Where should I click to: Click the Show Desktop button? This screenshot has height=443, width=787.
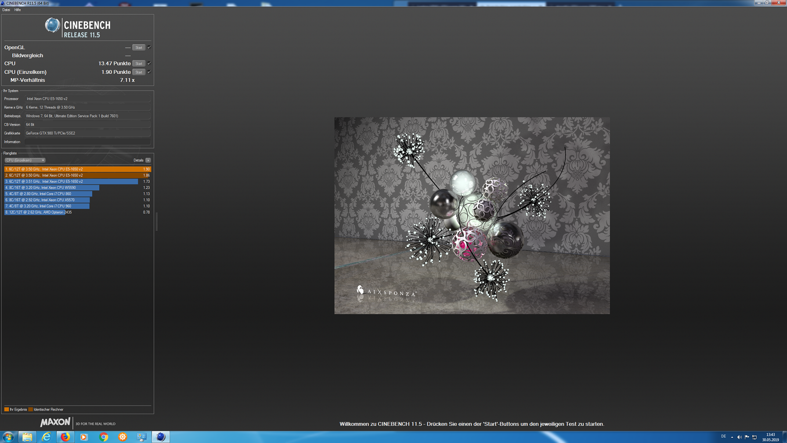pyautogui.click(x=784, y=437)
